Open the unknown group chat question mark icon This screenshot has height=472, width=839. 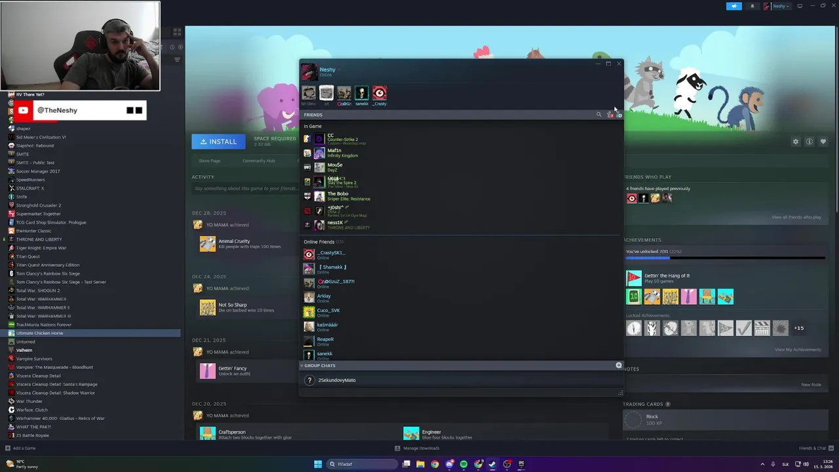309,380
